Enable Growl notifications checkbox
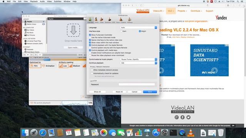The image size is (246, 138). (x=90, y=53)
